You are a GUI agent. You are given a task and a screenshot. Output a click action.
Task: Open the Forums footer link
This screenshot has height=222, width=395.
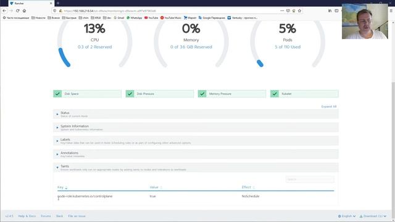pyautogui.click(x=46, y=216)
